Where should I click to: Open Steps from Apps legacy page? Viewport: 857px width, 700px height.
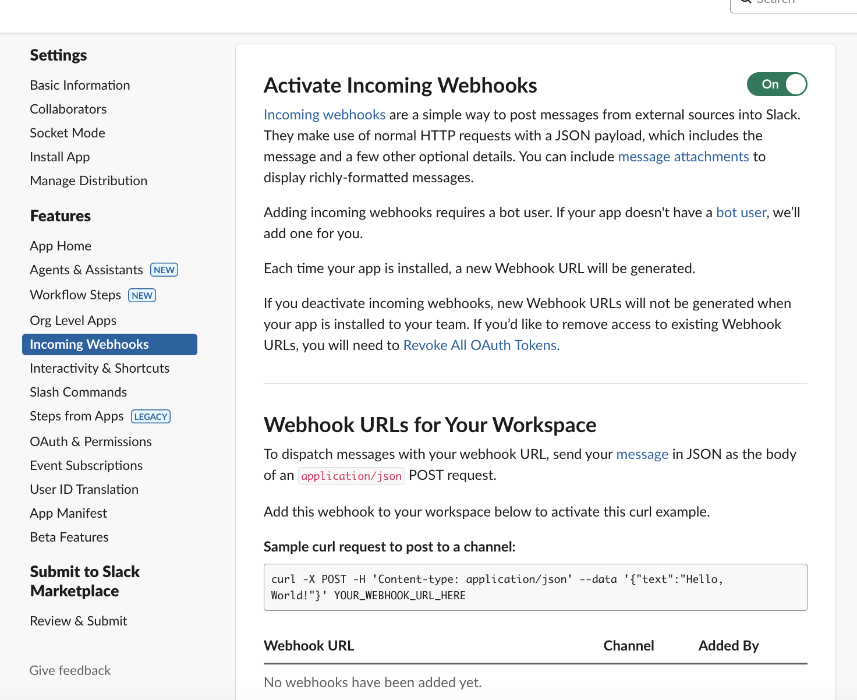tap(77, 416)
